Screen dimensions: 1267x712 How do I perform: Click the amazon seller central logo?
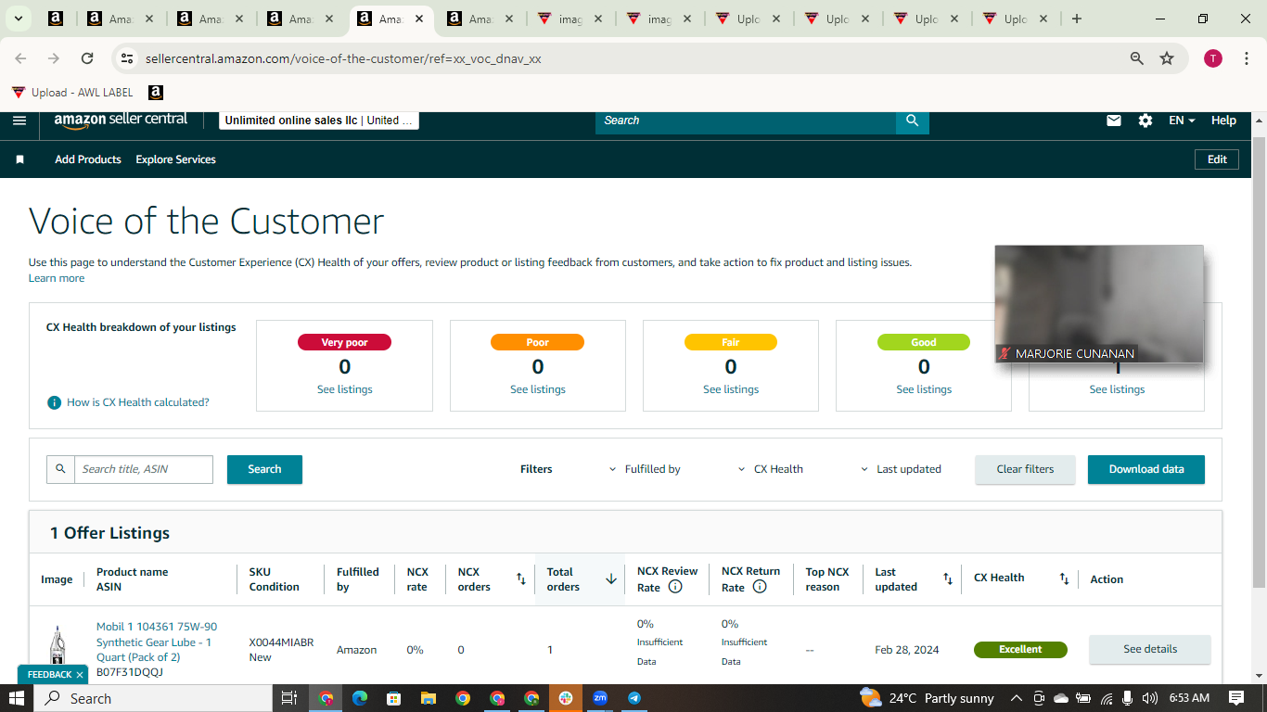(121, 120)
